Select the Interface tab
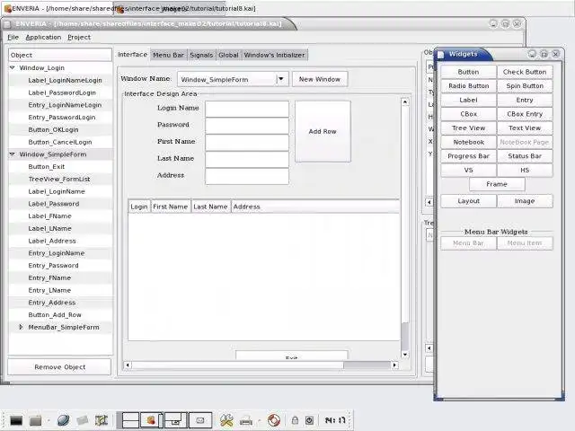The height and width of the screenshot is (431, 575). [132, 55]
